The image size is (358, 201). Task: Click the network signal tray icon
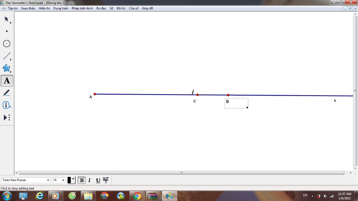[332, 196]
